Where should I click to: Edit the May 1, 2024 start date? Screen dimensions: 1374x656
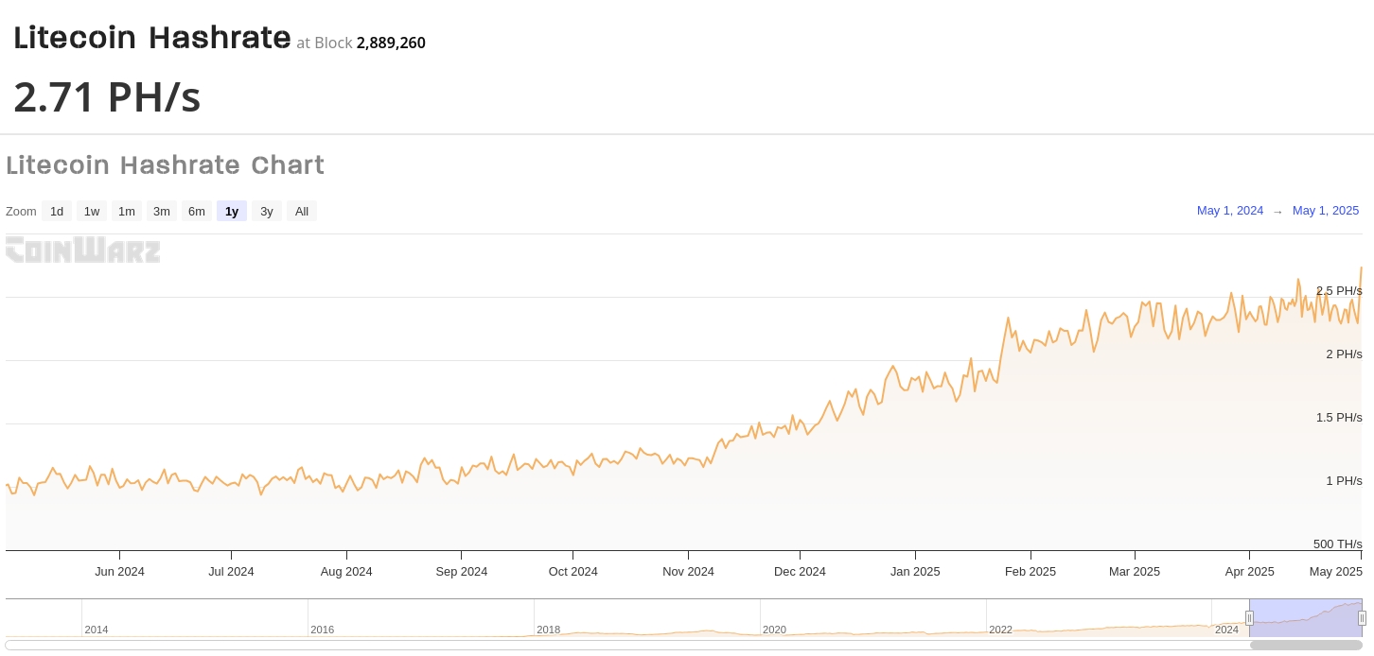coord(1230,211)
